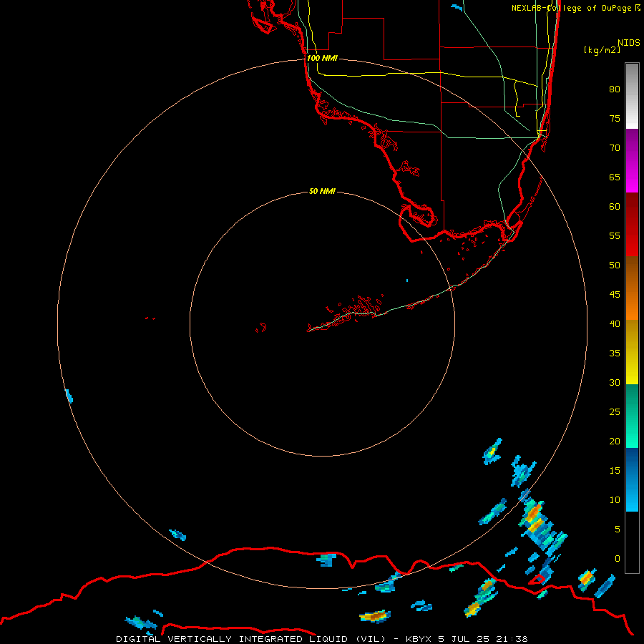Click the scale value 65
The image size is (644, 644).
click(x=615, y=177)
